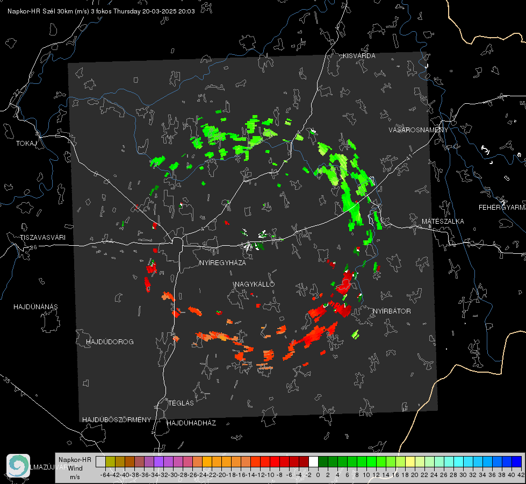
Task: Click the swirl weather logo icon
Action: coord(18,466)
